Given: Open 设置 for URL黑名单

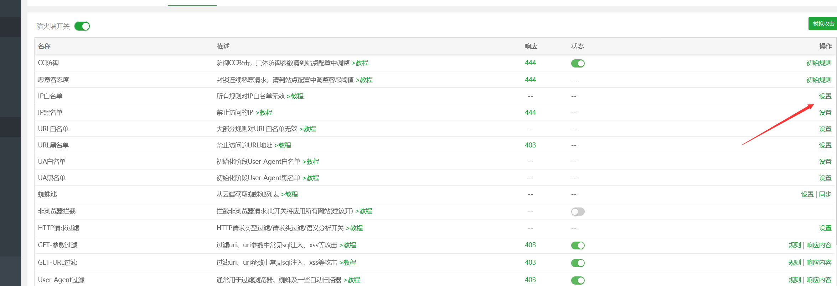Looking at the screenshot, I should 825,145.
